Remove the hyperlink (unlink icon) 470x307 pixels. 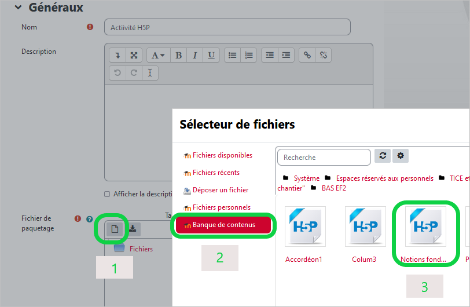[x=324, y=55]
